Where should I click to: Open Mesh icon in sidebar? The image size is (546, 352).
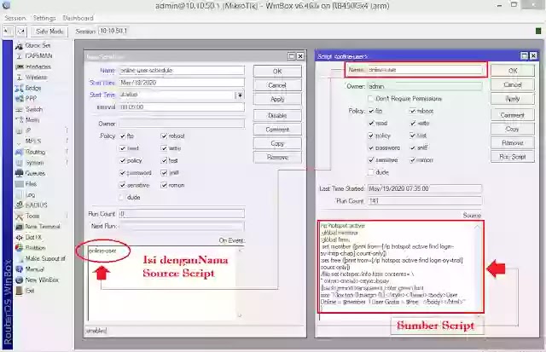click(19, 120)
